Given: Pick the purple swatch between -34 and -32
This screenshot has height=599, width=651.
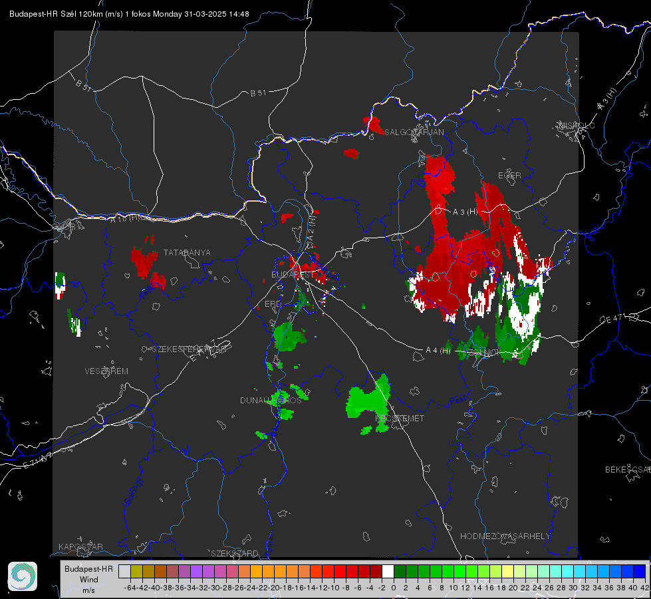Looking at the screenshot, I should (x=196, y=571).
